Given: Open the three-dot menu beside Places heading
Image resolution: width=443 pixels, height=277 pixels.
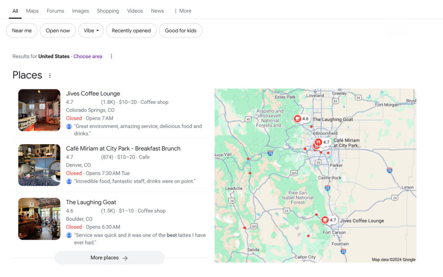Looking at the screenshot, I should click(50, 75).
